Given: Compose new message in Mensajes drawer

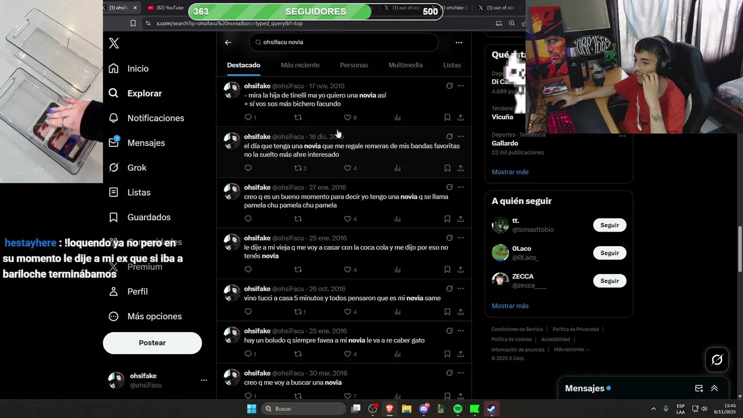Looking at the screenshot, I should click(699, 388).
